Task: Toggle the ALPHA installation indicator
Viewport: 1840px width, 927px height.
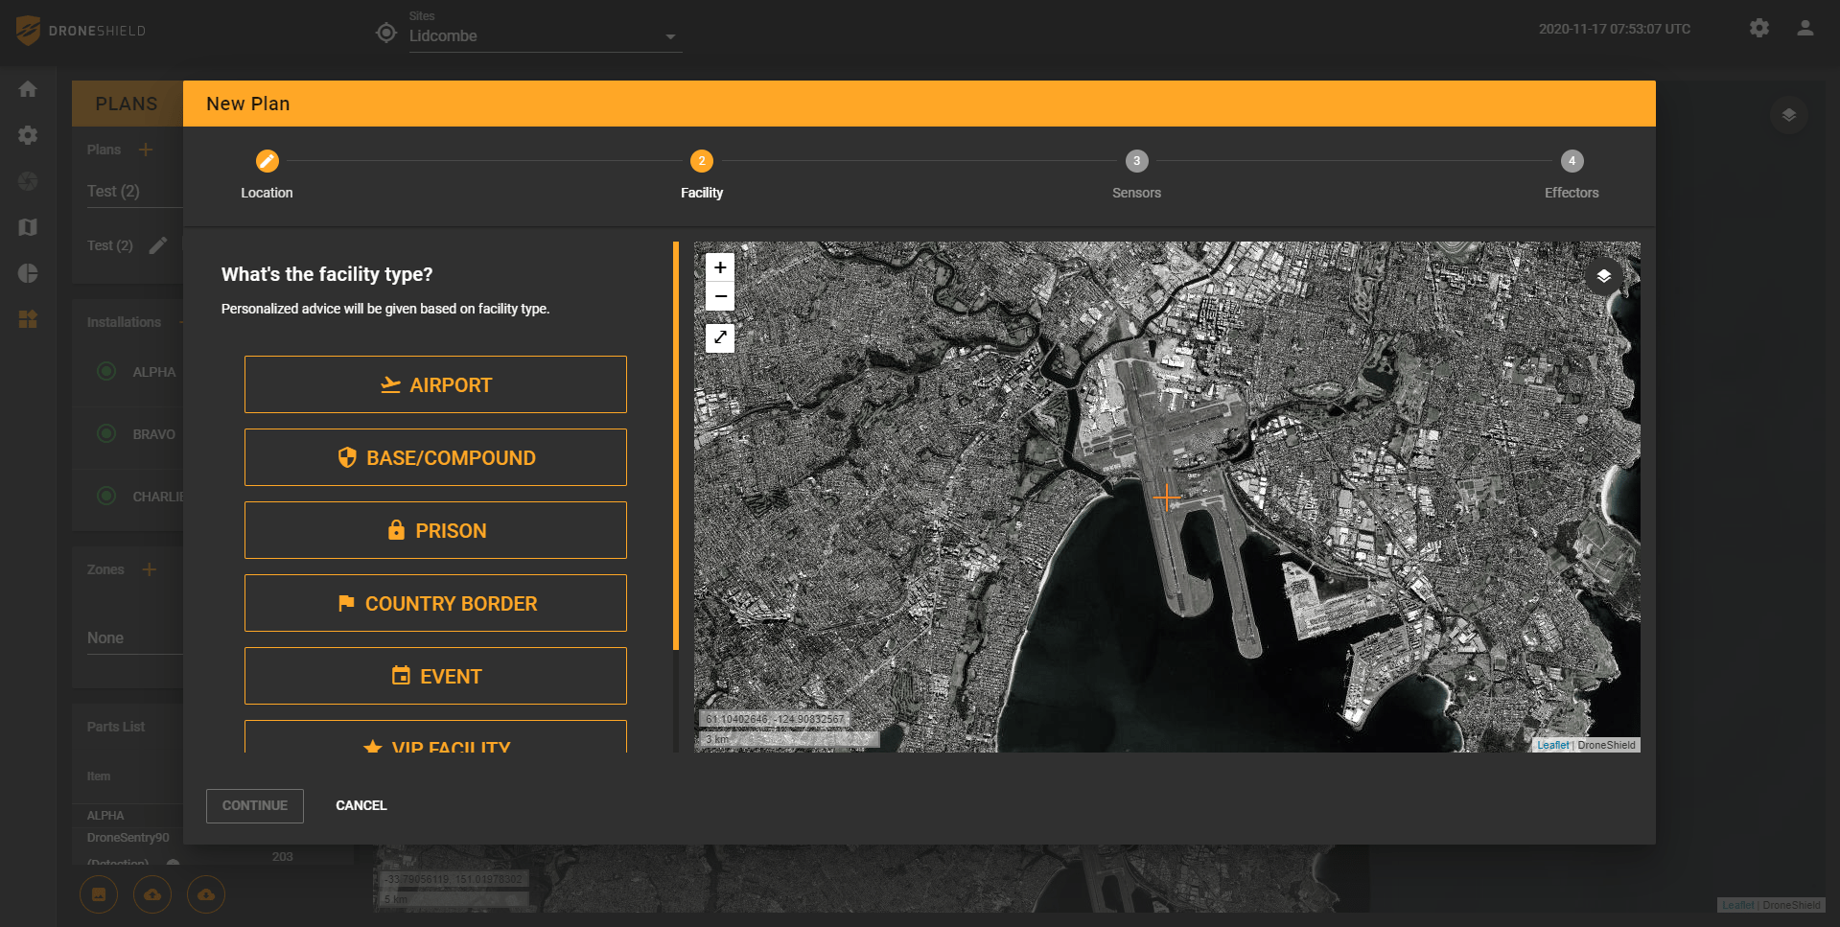Action: [x=107, y=372]
